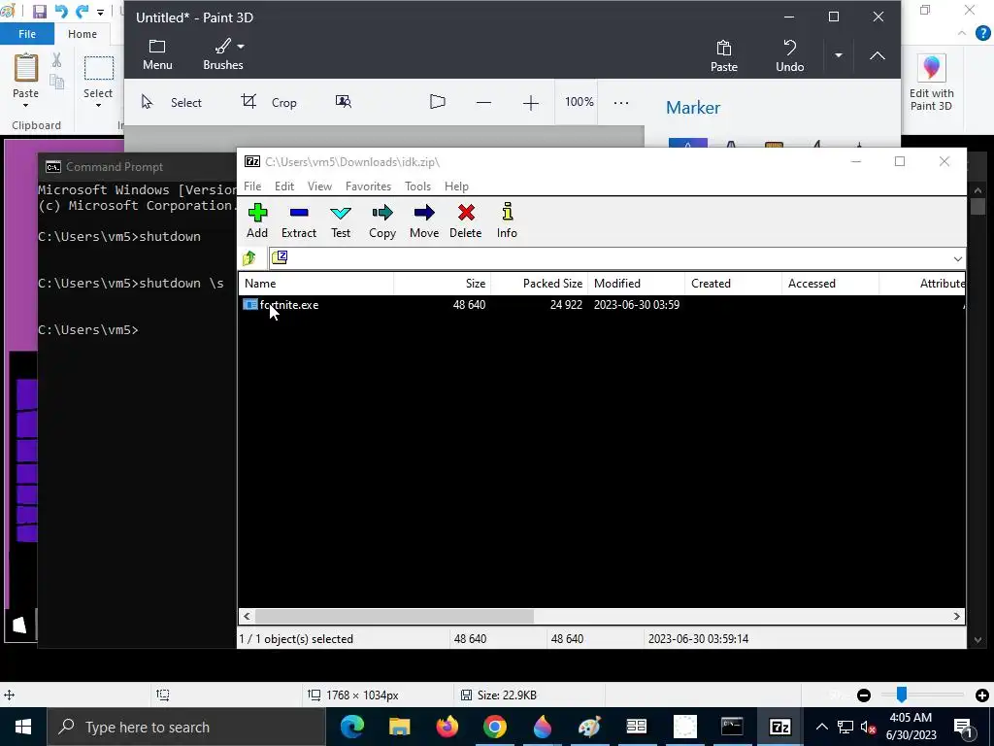
Task: Expand the history dropdown arrow in Paint 3D
Action: (838, 55)
